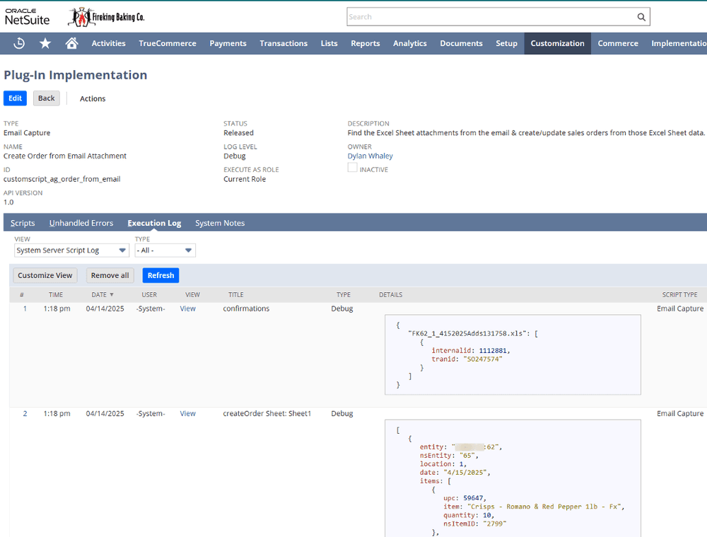Toggle the INACTIVE checkbox
This screenshot has width=707, height=537.
point(351,168)
